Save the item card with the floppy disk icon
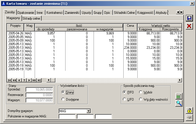 (189, 18)
